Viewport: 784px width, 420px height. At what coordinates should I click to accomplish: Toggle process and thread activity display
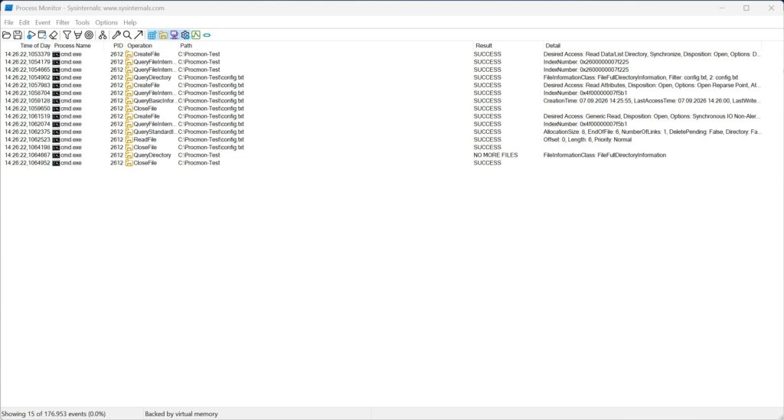185,35
